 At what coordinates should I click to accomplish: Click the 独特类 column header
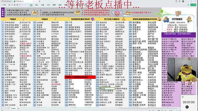coord(145,19)
